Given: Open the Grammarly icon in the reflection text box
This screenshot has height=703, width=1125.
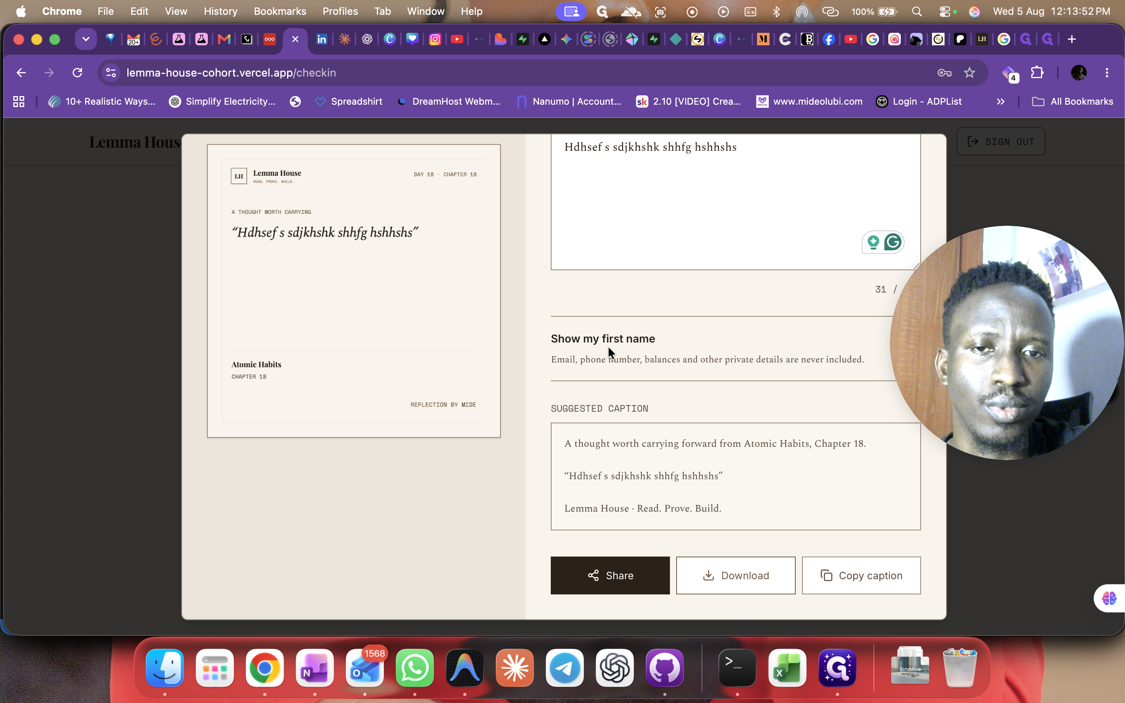Looking at the screenshot, I should point(893,242).
